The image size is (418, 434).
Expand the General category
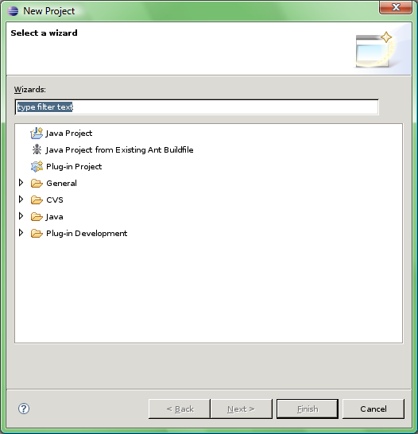(x=21, y=183)
